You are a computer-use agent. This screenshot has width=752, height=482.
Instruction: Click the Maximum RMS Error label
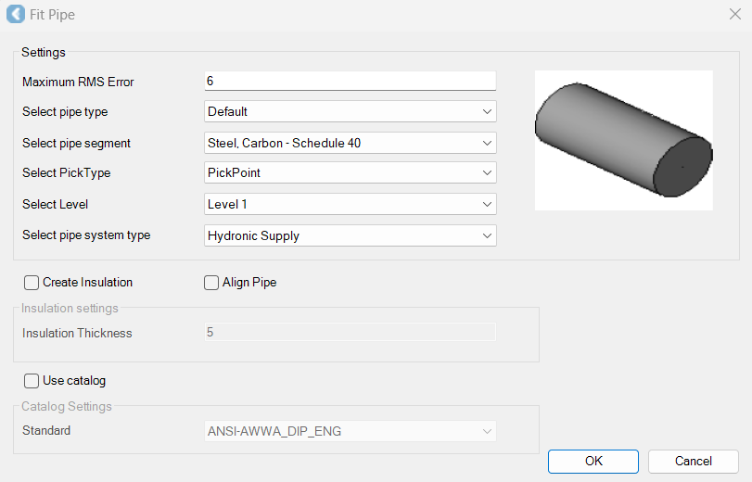coord(78,82)
